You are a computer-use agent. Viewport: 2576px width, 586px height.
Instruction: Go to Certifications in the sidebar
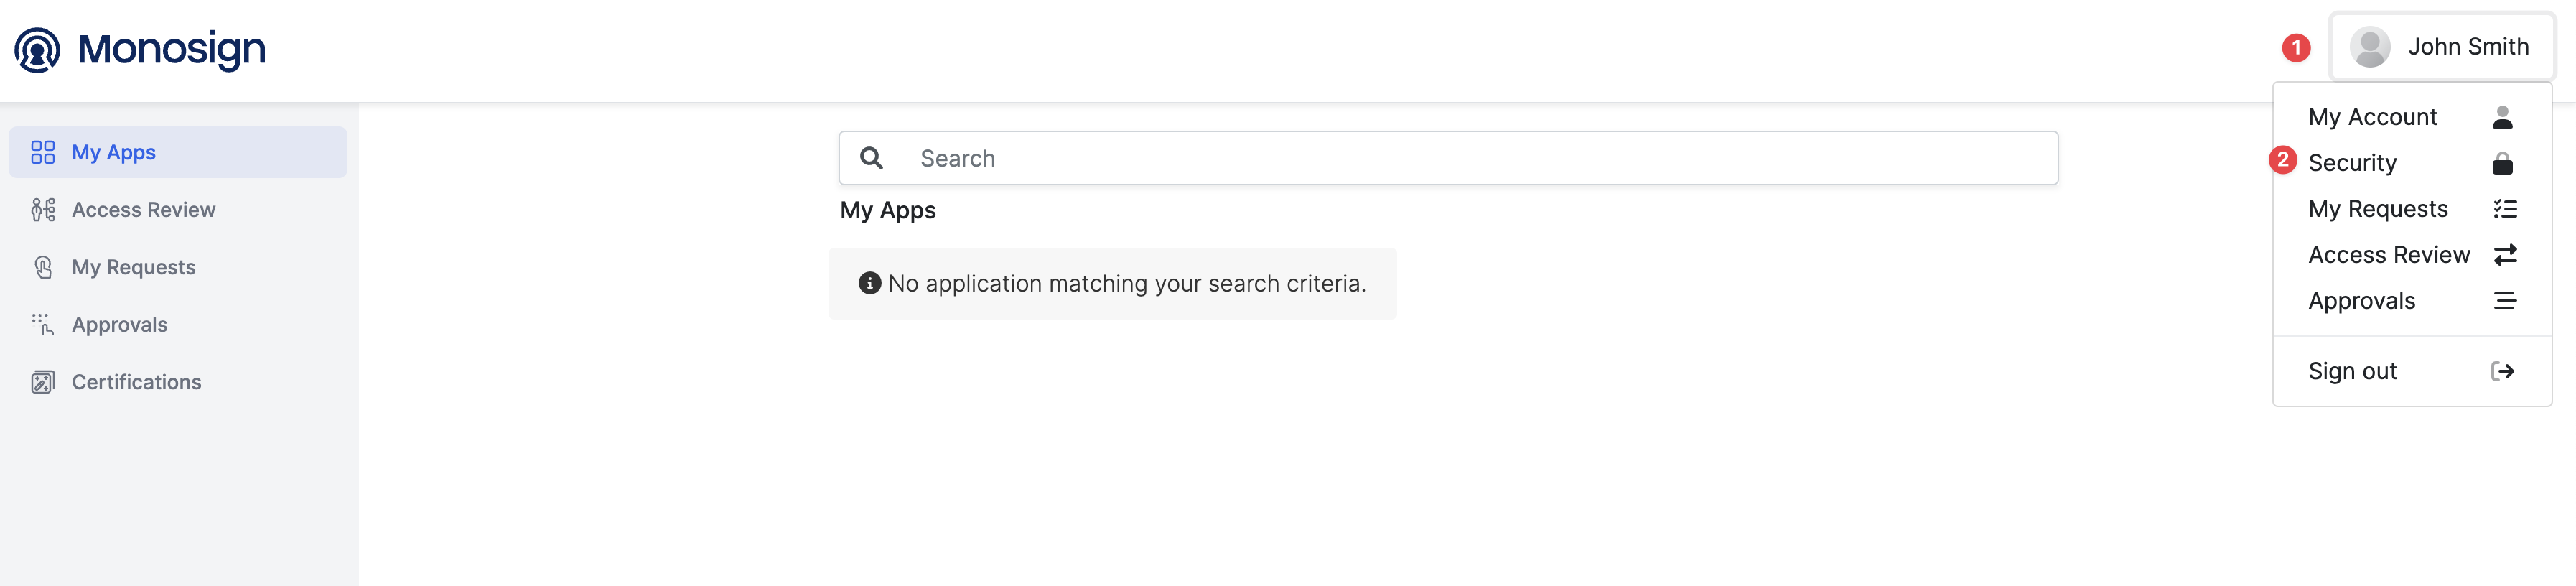[x=136, y=382]
